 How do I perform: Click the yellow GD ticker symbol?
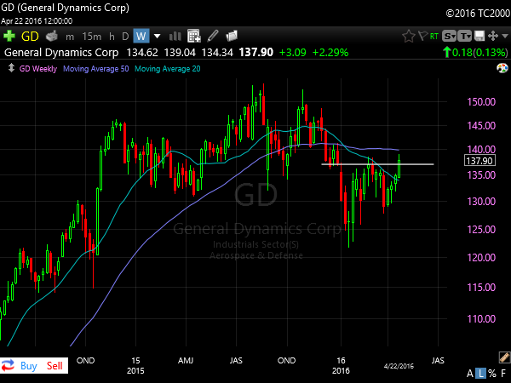tap(30, 36)
